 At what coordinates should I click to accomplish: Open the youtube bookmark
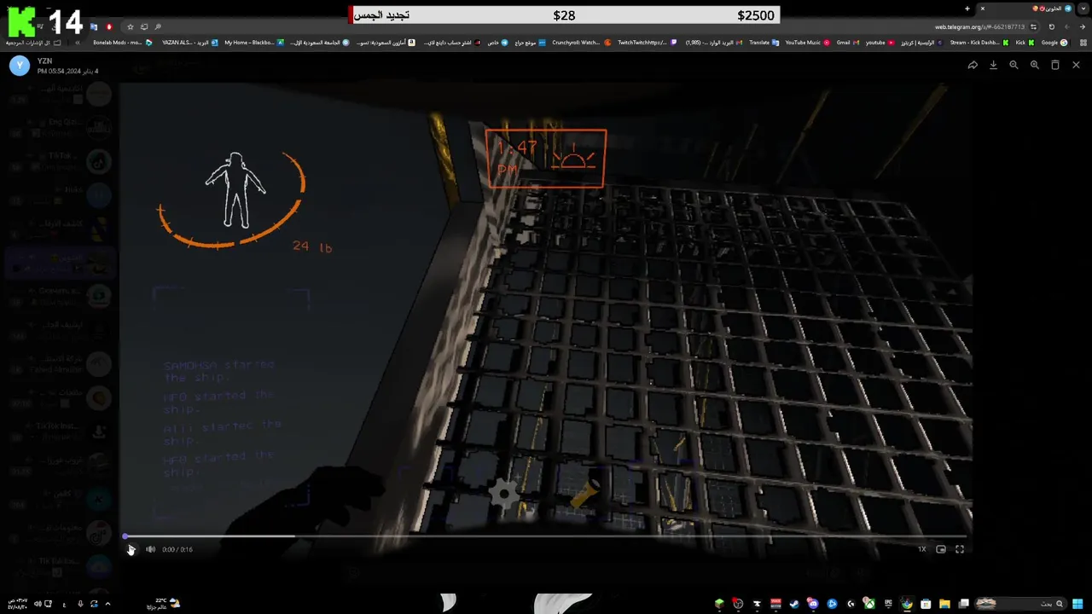coord(880,42)
